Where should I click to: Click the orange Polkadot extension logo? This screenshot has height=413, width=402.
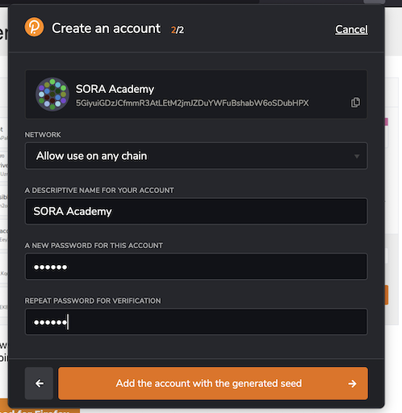click(34, 27)
